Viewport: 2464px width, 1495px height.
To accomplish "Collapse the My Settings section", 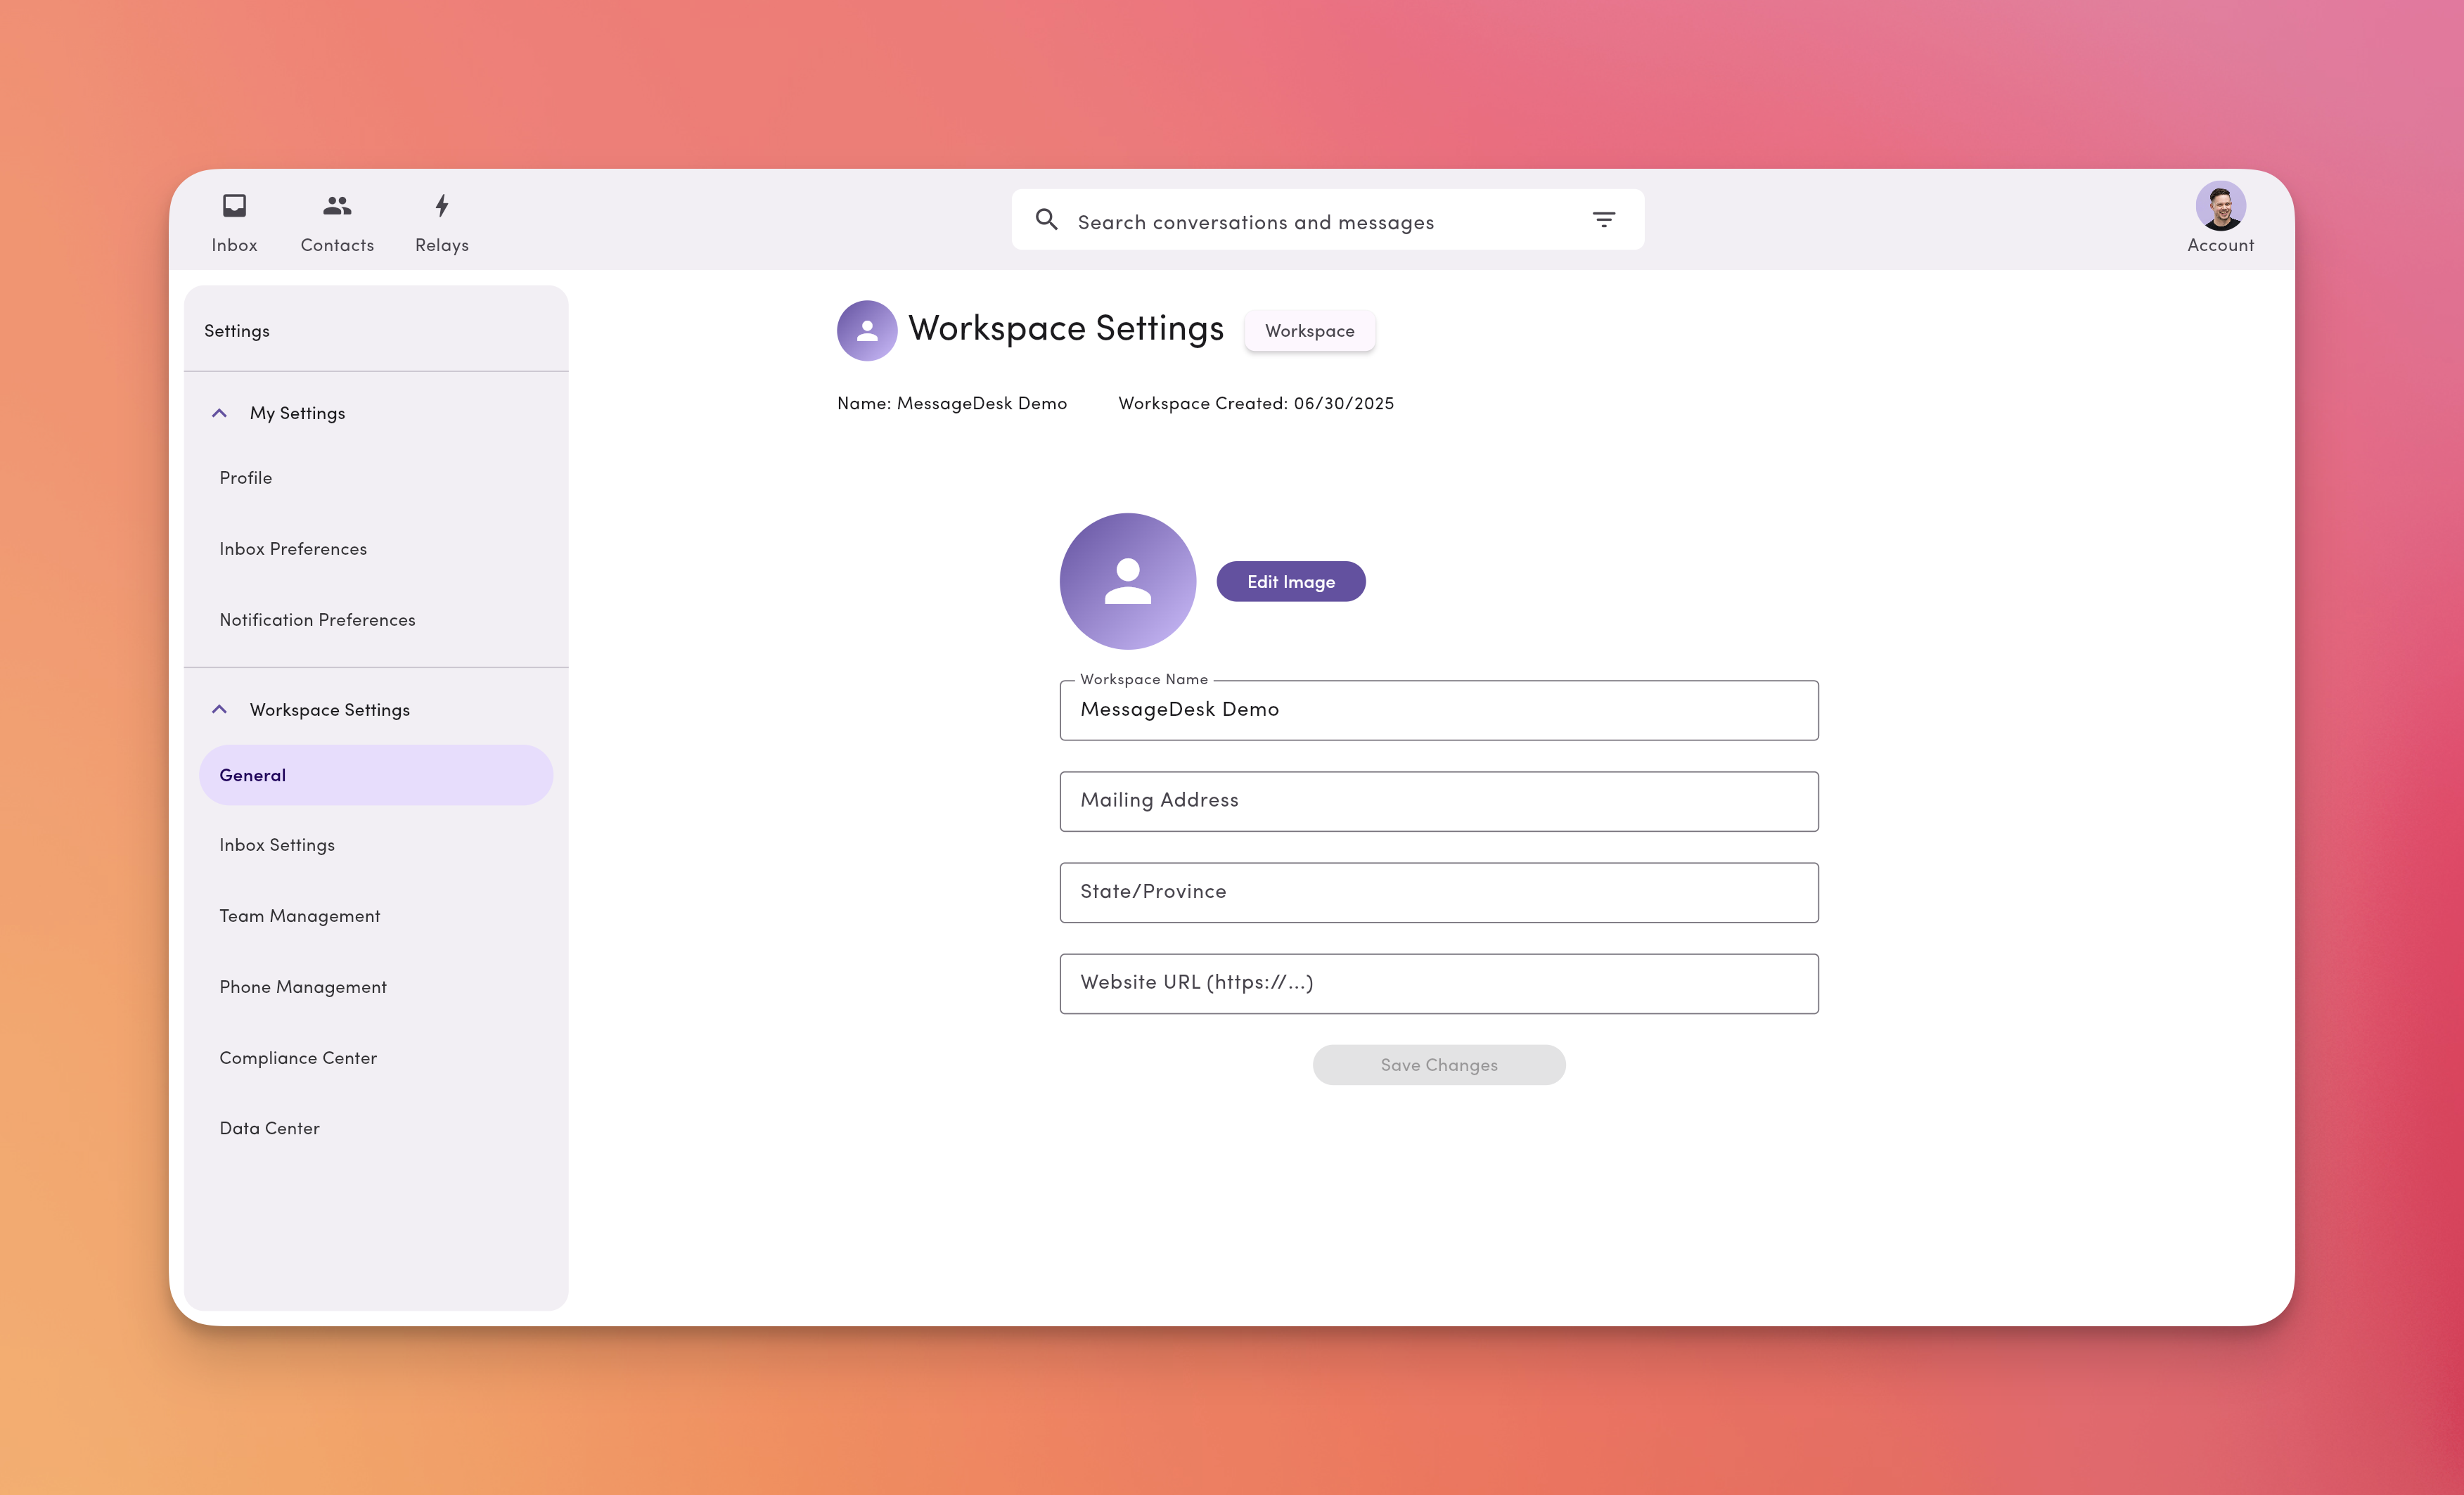I will [219, 412].
